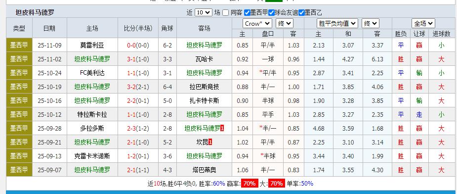Toggle the 同客 checkbox
Image resolution: width=457 pixels, height=194 pixels.
[225, 12]
